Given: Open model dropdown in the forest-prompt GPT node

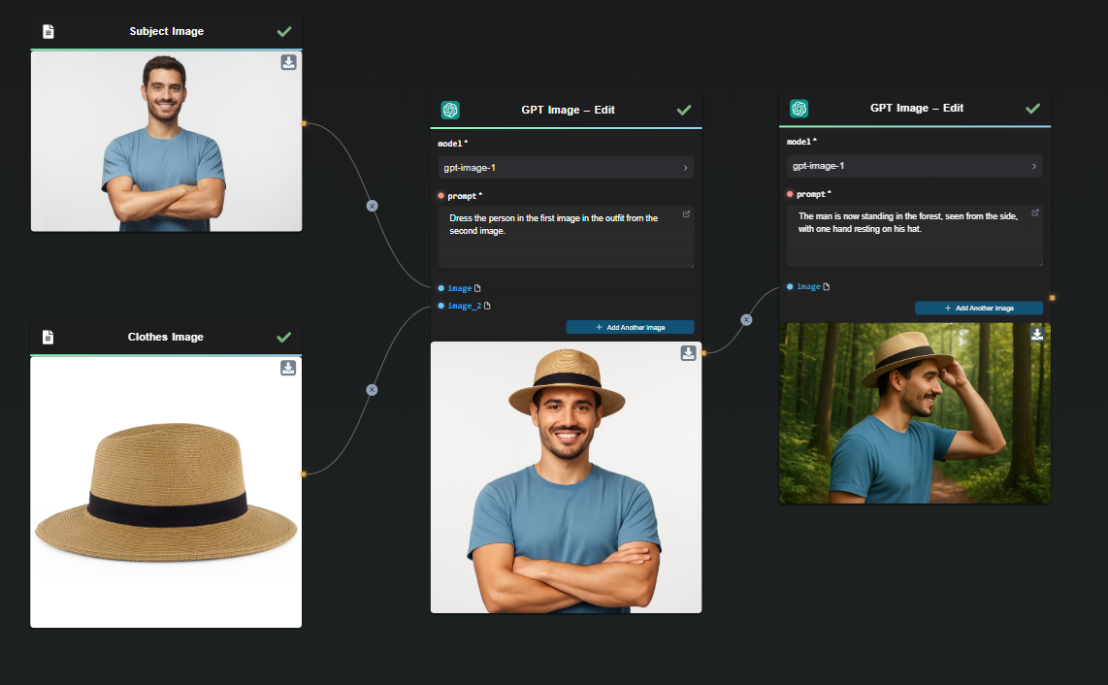Looking at the screenshot, I should tap(914, 166).
